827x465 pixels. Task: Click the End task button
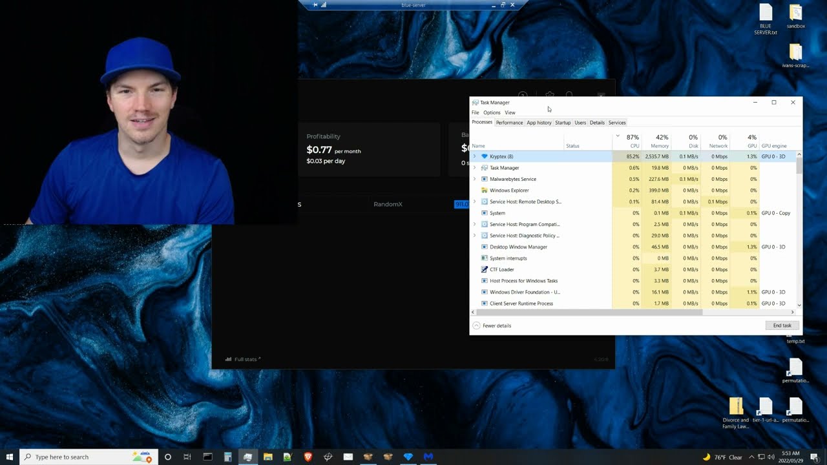(x=782, y=325)
